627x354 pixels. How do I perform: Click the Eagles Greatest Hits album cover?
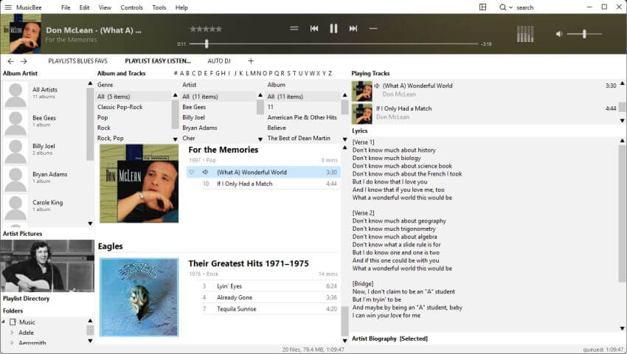(139, 296)
